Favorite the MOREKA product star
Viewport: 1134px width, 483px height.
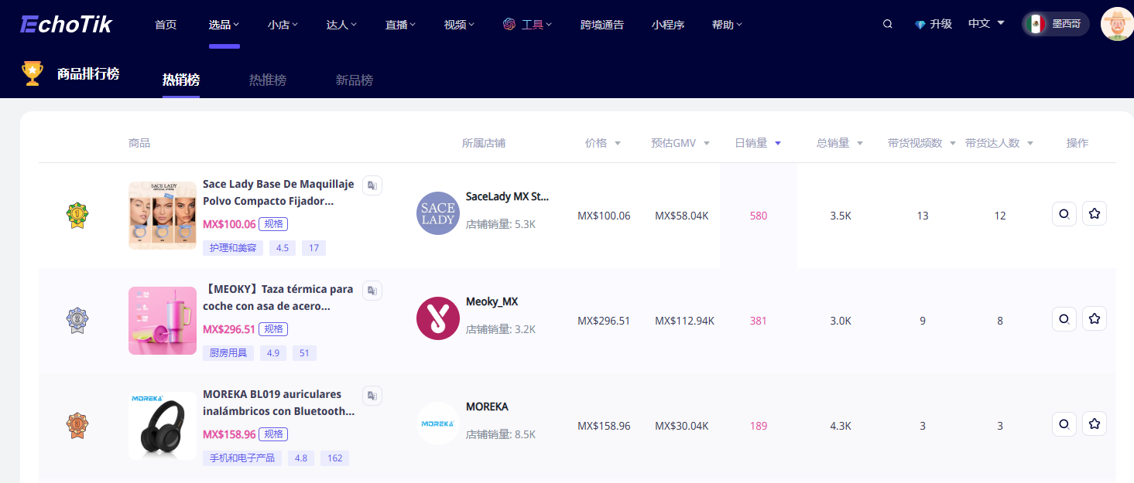click(1095, 423)
